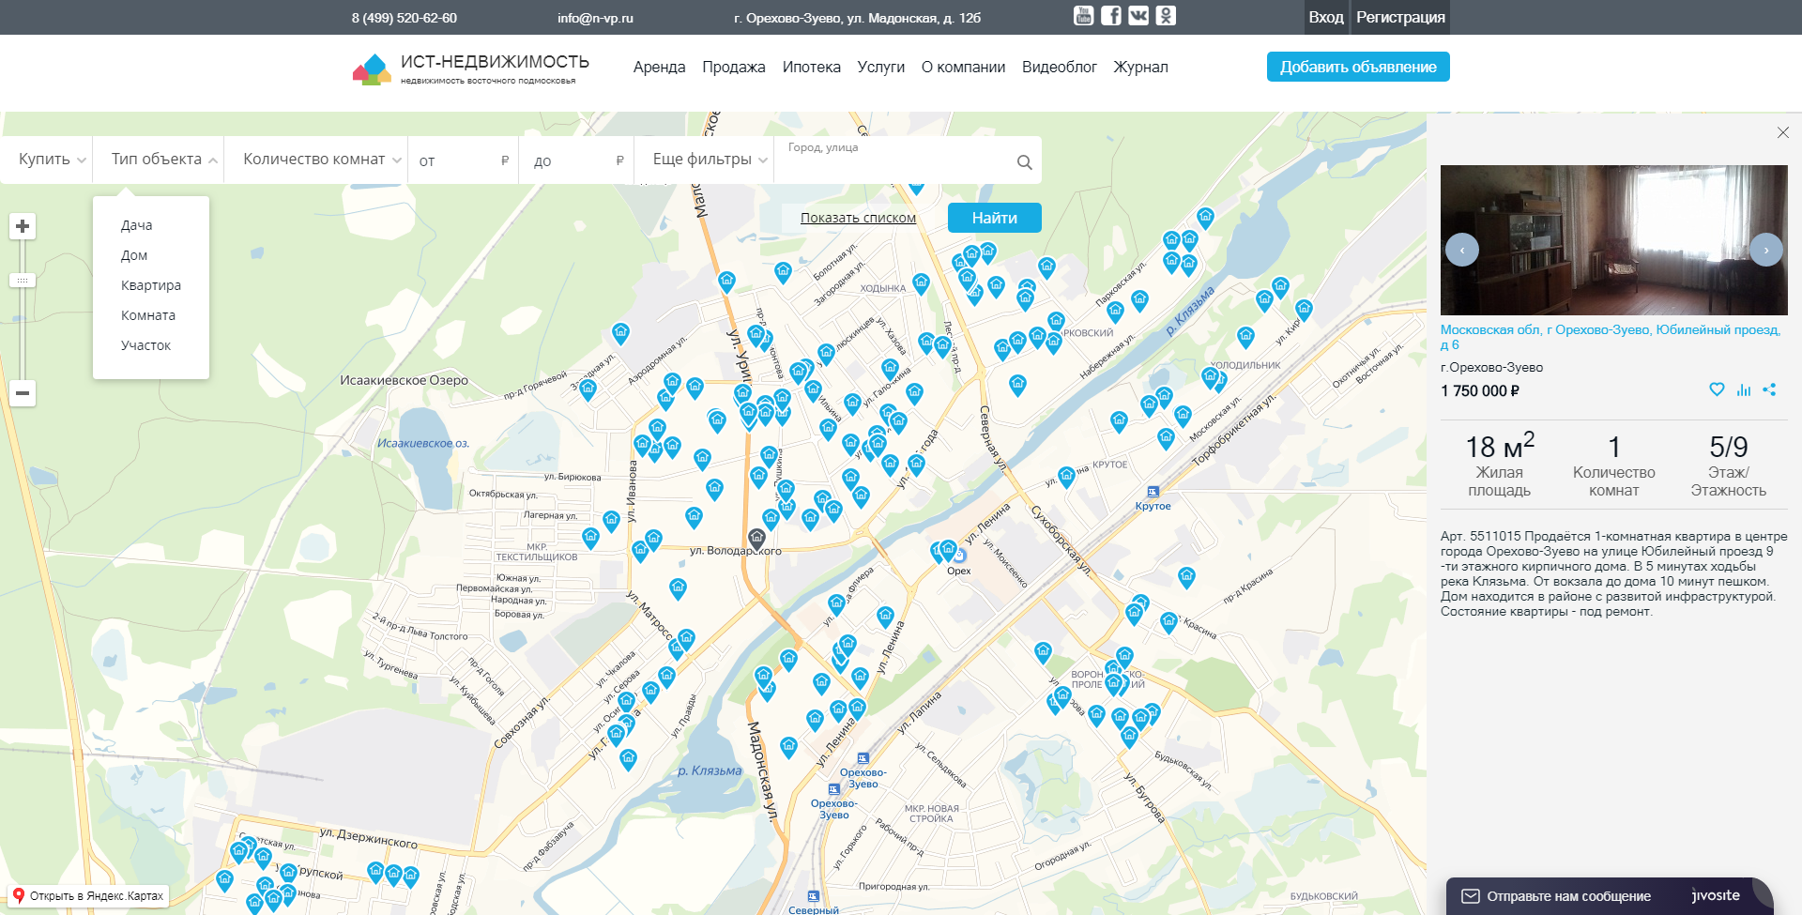The height and width of the screenshot is (915, 1802).
Task: Click the Регистрация link
Action: click(1400, 17)
